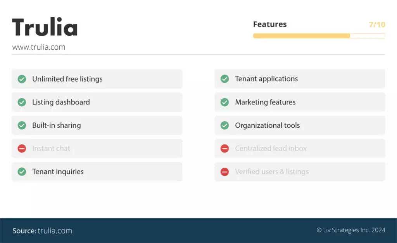Click the checkmark icon for Marketing features
This screenshot has height=243, width=397.
224,102
